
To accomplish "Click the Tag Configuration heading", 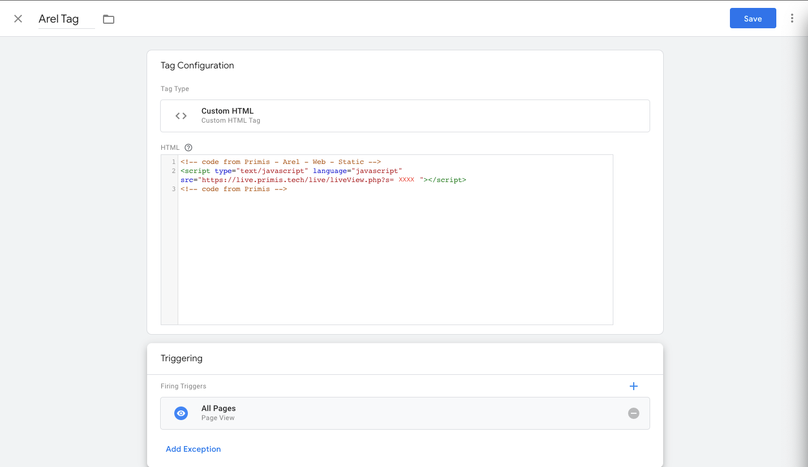I will (x=197, y=66).
